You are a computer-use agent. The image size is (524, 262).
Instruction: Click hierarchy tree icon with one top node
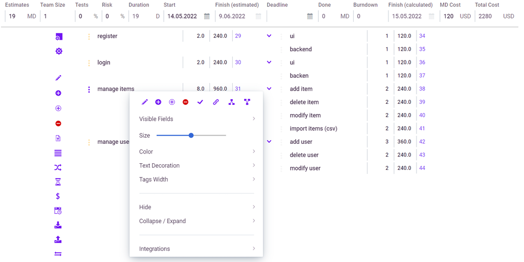pos(232,102)
